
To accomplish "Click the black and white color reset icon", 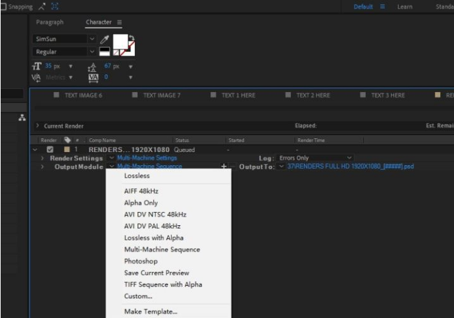I will 105,52.
